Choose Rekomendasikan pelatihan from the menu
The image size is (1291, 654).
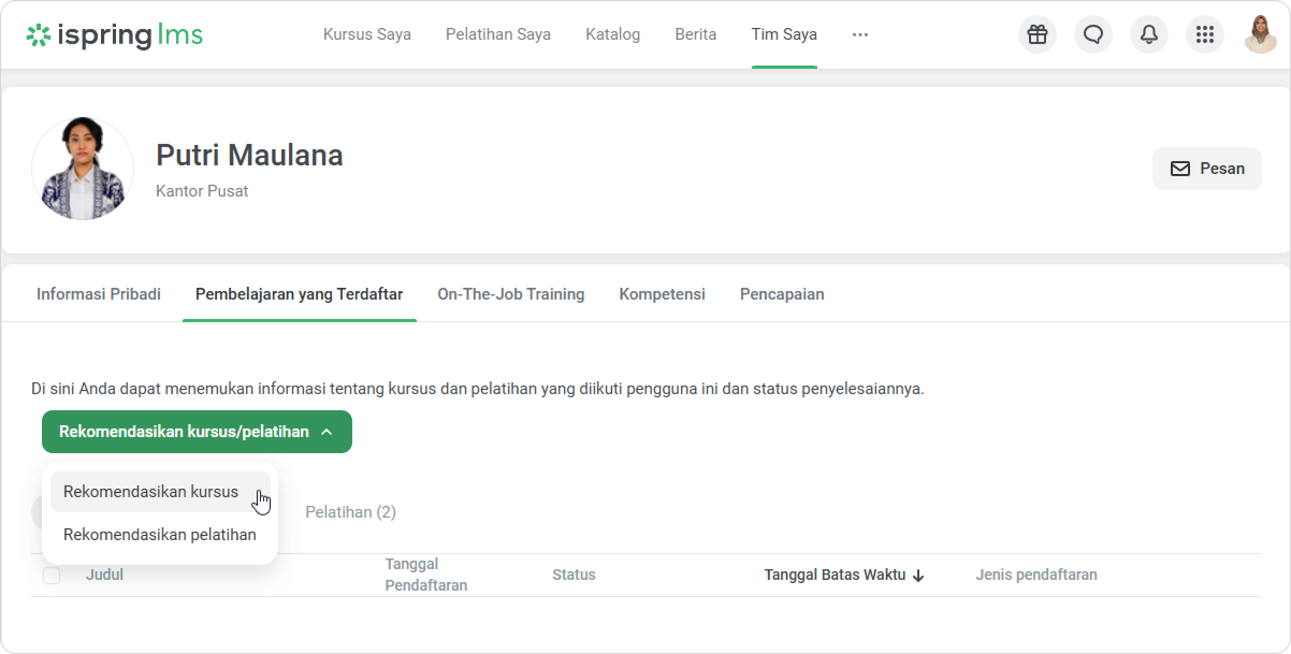[159, 535]
